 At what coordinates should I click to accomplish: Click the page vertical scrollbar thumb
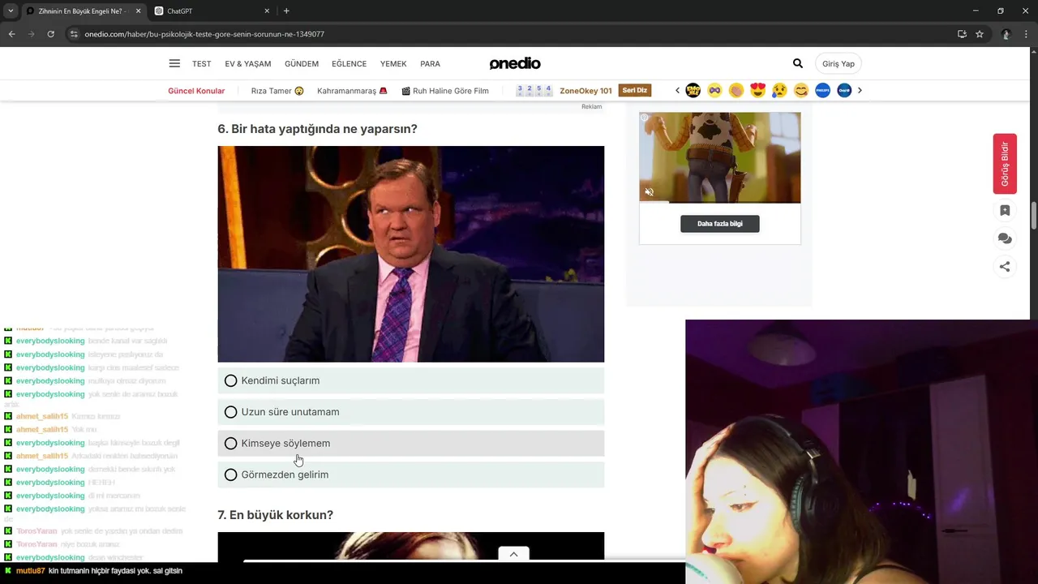pyautogui.click(x=1034, y=216)
